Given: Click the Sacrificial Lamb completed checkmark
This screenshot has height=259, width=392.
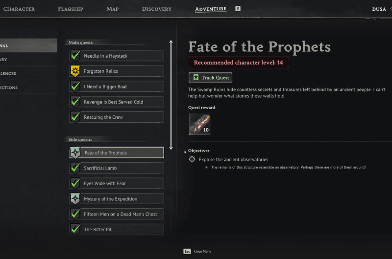Looking at the screenshot, I should coord(75,168).
